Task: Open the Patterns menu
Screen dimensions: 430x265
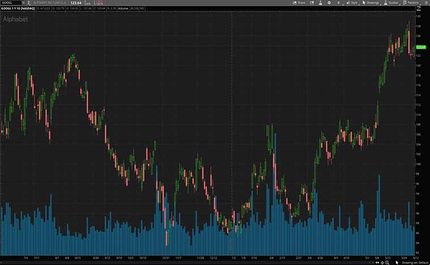Action: tap(411, 3)
